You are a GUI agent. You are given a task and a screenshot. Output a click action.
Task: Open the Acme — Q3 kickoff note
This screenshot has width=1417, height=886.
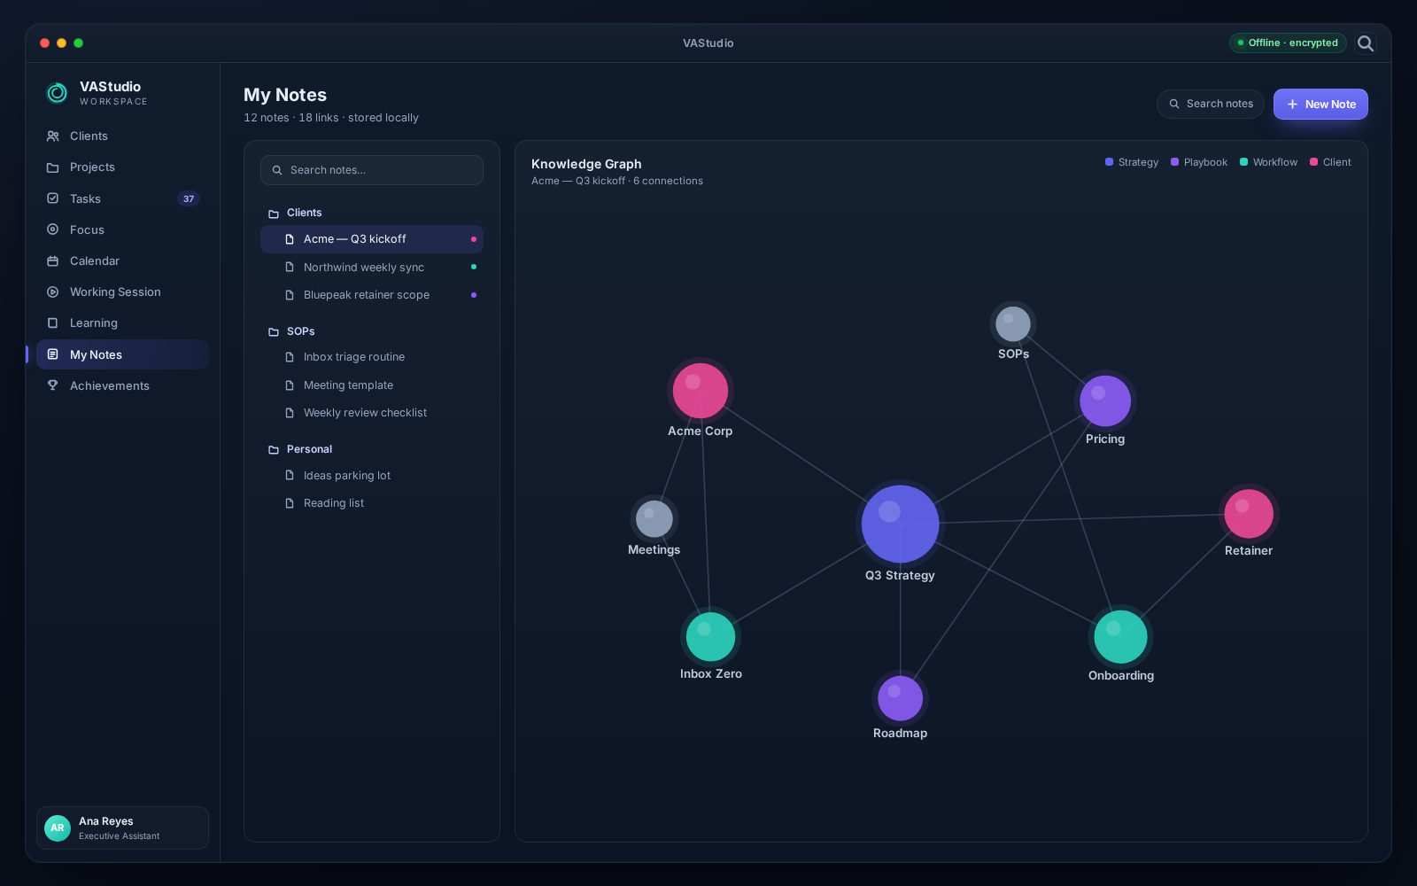(x=372, y=239)
